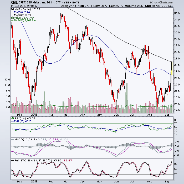Click the black MA(200) legend line marker
The height and width of the screenshot is (184, 184).
coord(12,15)
